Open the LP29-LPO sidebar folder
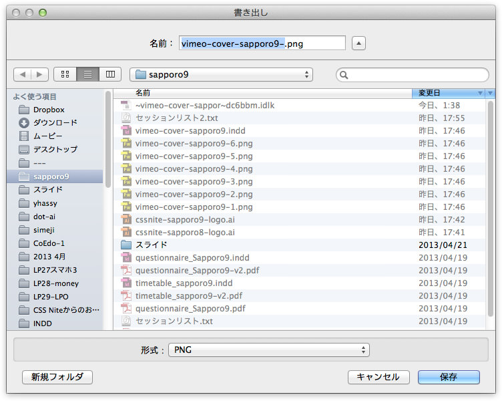The width and height of the screenshot is (502, 401). (55, 297)
